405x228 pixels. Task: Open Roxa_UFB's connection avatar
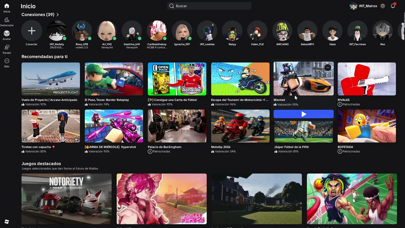[82, 31]
